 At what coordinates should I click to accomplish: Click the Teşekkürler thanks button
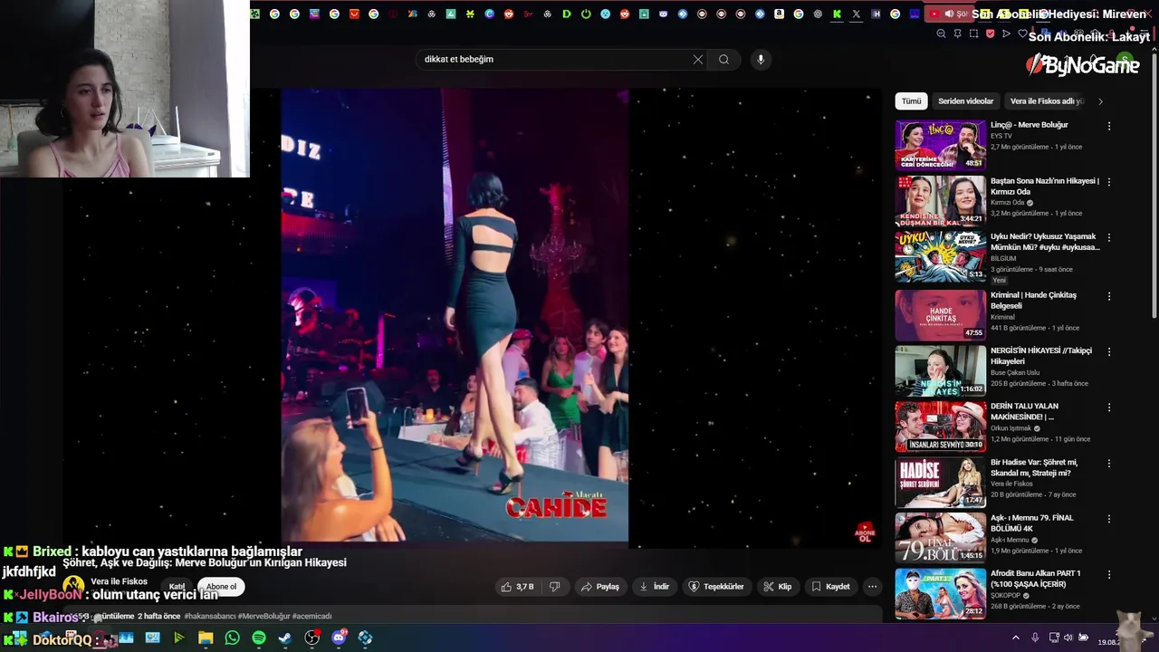pyautogui.click(x=716, y=587)
